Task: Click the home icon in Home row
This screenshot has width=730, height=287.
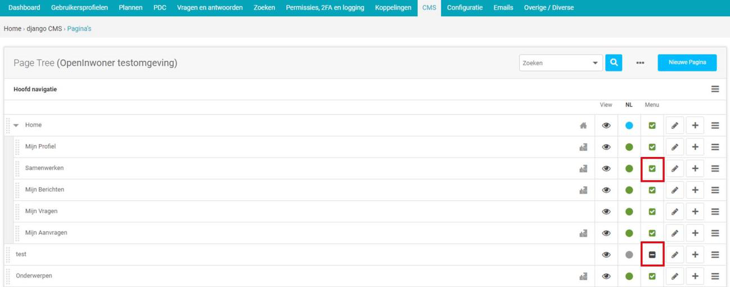Action: pyautogui.click(x=583, y=125)
